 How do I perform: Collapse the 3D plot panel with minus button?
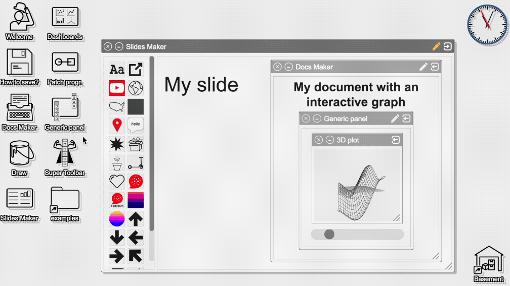pyautogui.click(x=330, y=140)
